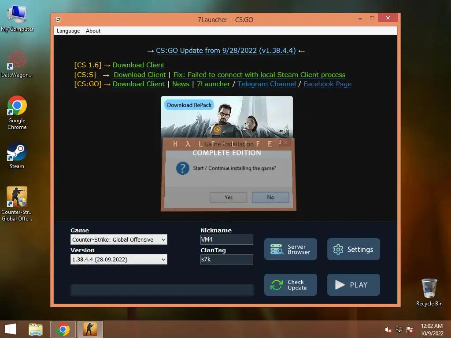Minimize the 7Launcher window

(x=360, y=18)
